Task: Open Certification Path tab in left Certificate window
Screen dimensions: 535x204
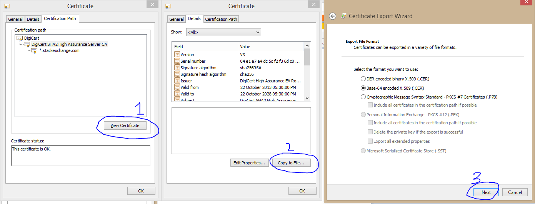Action: coord(60,18)
